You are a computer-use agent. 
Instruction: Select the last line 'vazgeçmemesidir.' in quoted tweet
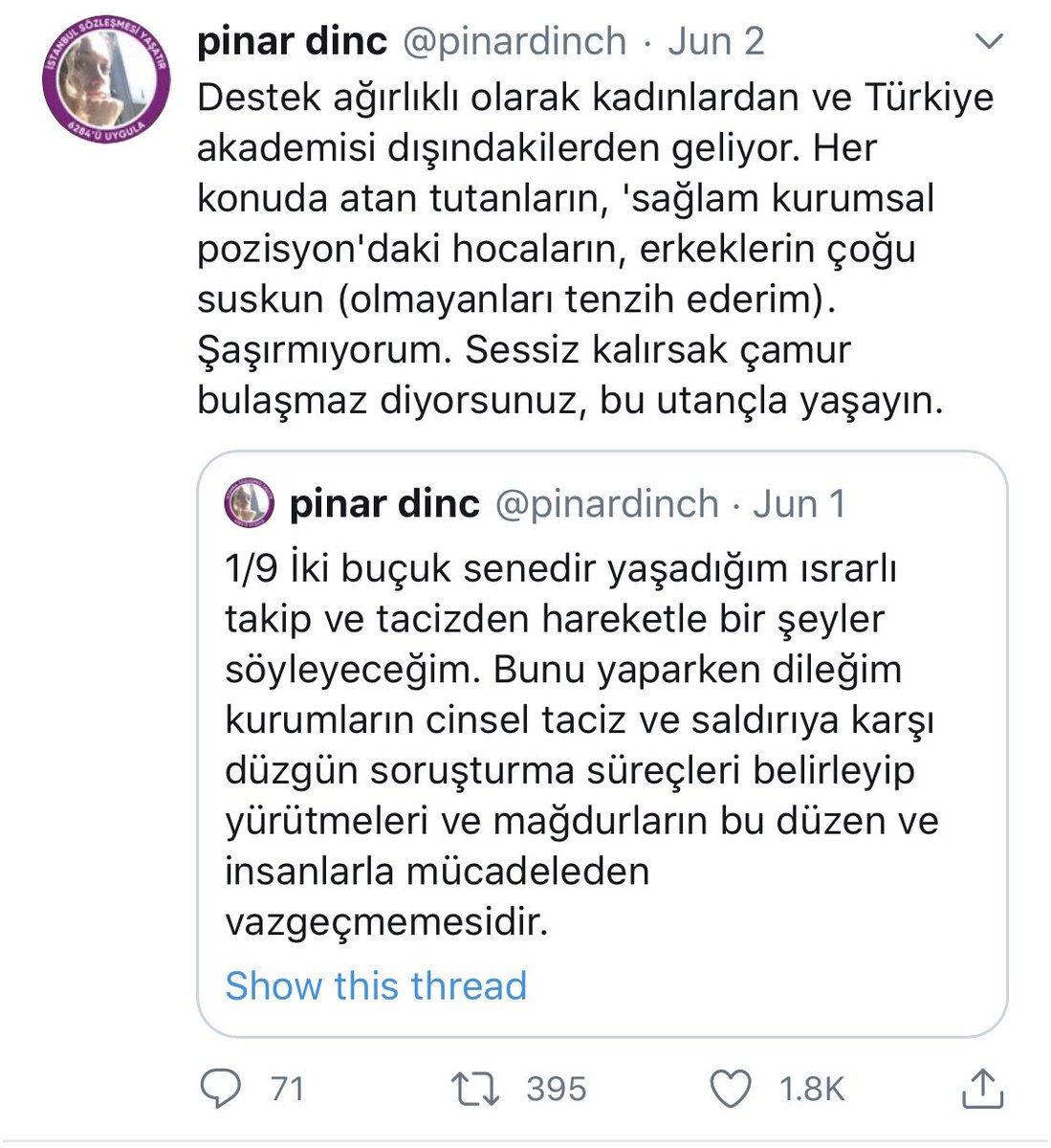[386, 922]
